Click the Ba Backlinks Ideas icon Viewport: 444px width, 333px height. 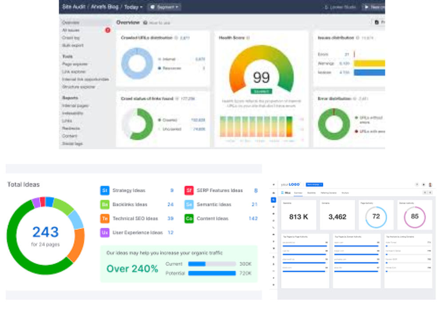(105, 204)
